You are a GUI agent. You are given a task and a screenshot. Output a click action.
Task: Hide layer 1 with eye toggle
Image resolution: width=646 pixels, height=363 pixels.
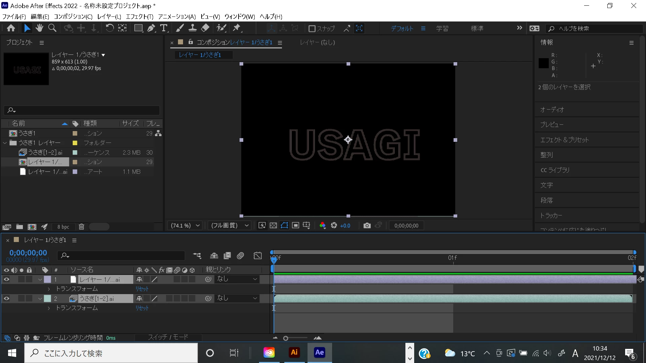[6, 279]
